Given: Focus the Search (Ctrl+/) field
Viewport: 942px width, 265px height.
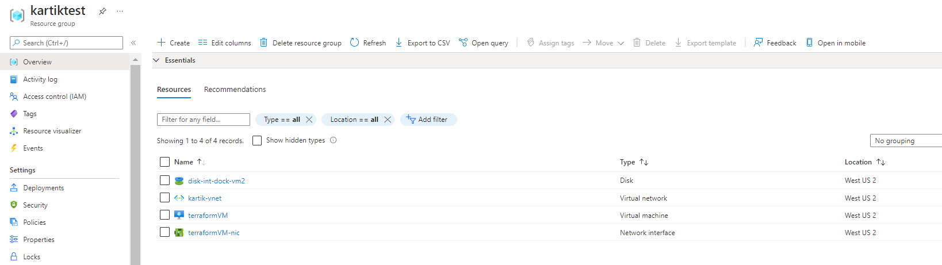Looking at the screenshot, I should (x=66, y=43).
